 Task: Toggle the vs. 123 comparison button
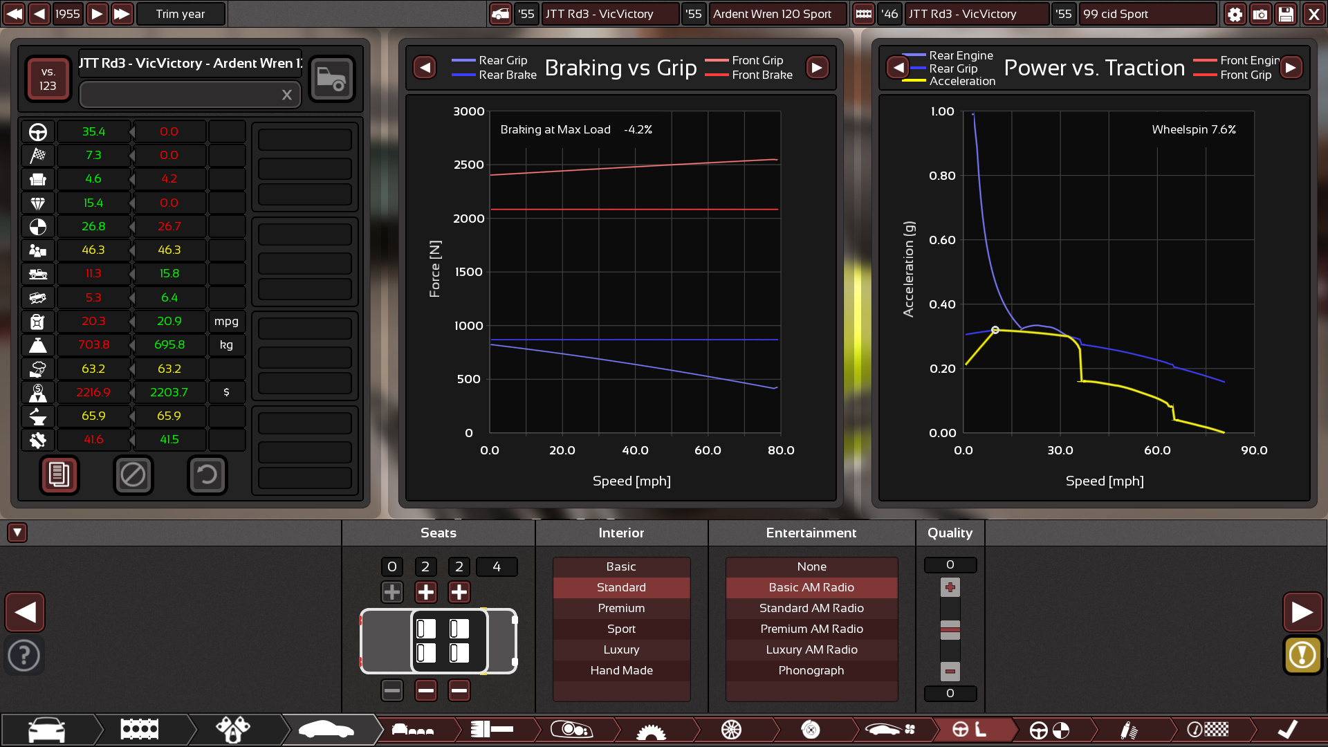pos(48,79)
